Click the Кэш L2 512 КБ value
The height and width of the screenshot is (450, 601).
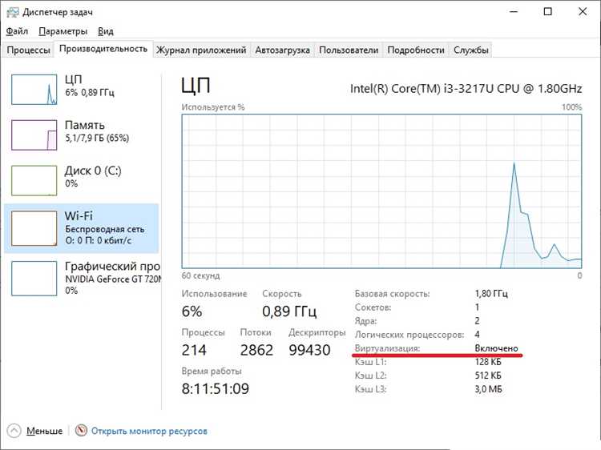488,376
